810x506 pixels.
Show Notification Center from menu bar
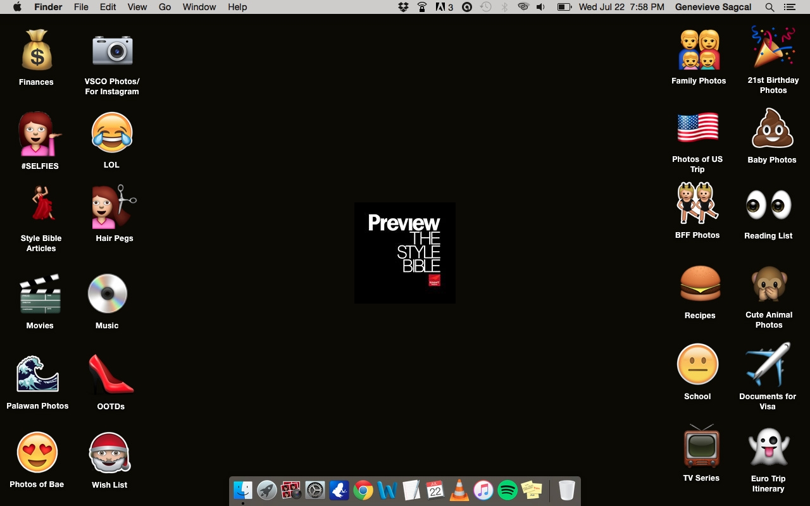click(x=789, y=7)
